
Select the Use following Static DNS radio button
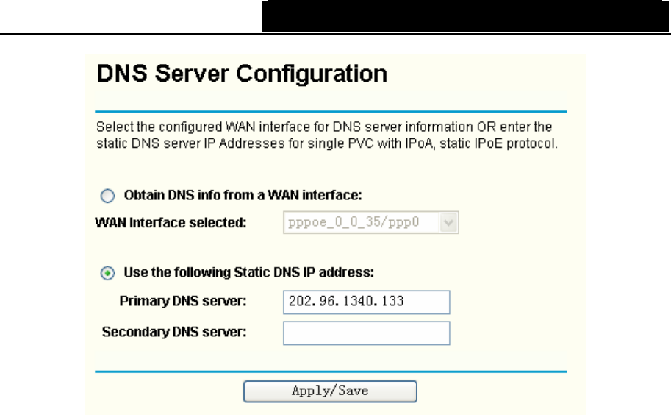107,273
